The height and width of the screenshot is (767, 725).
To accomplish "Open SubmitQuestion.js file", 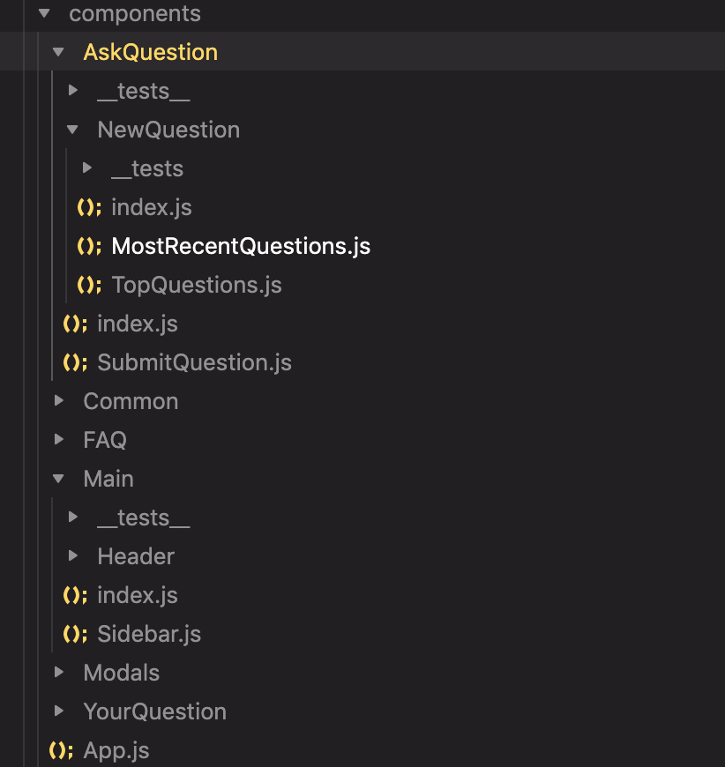I will (194, 362).
